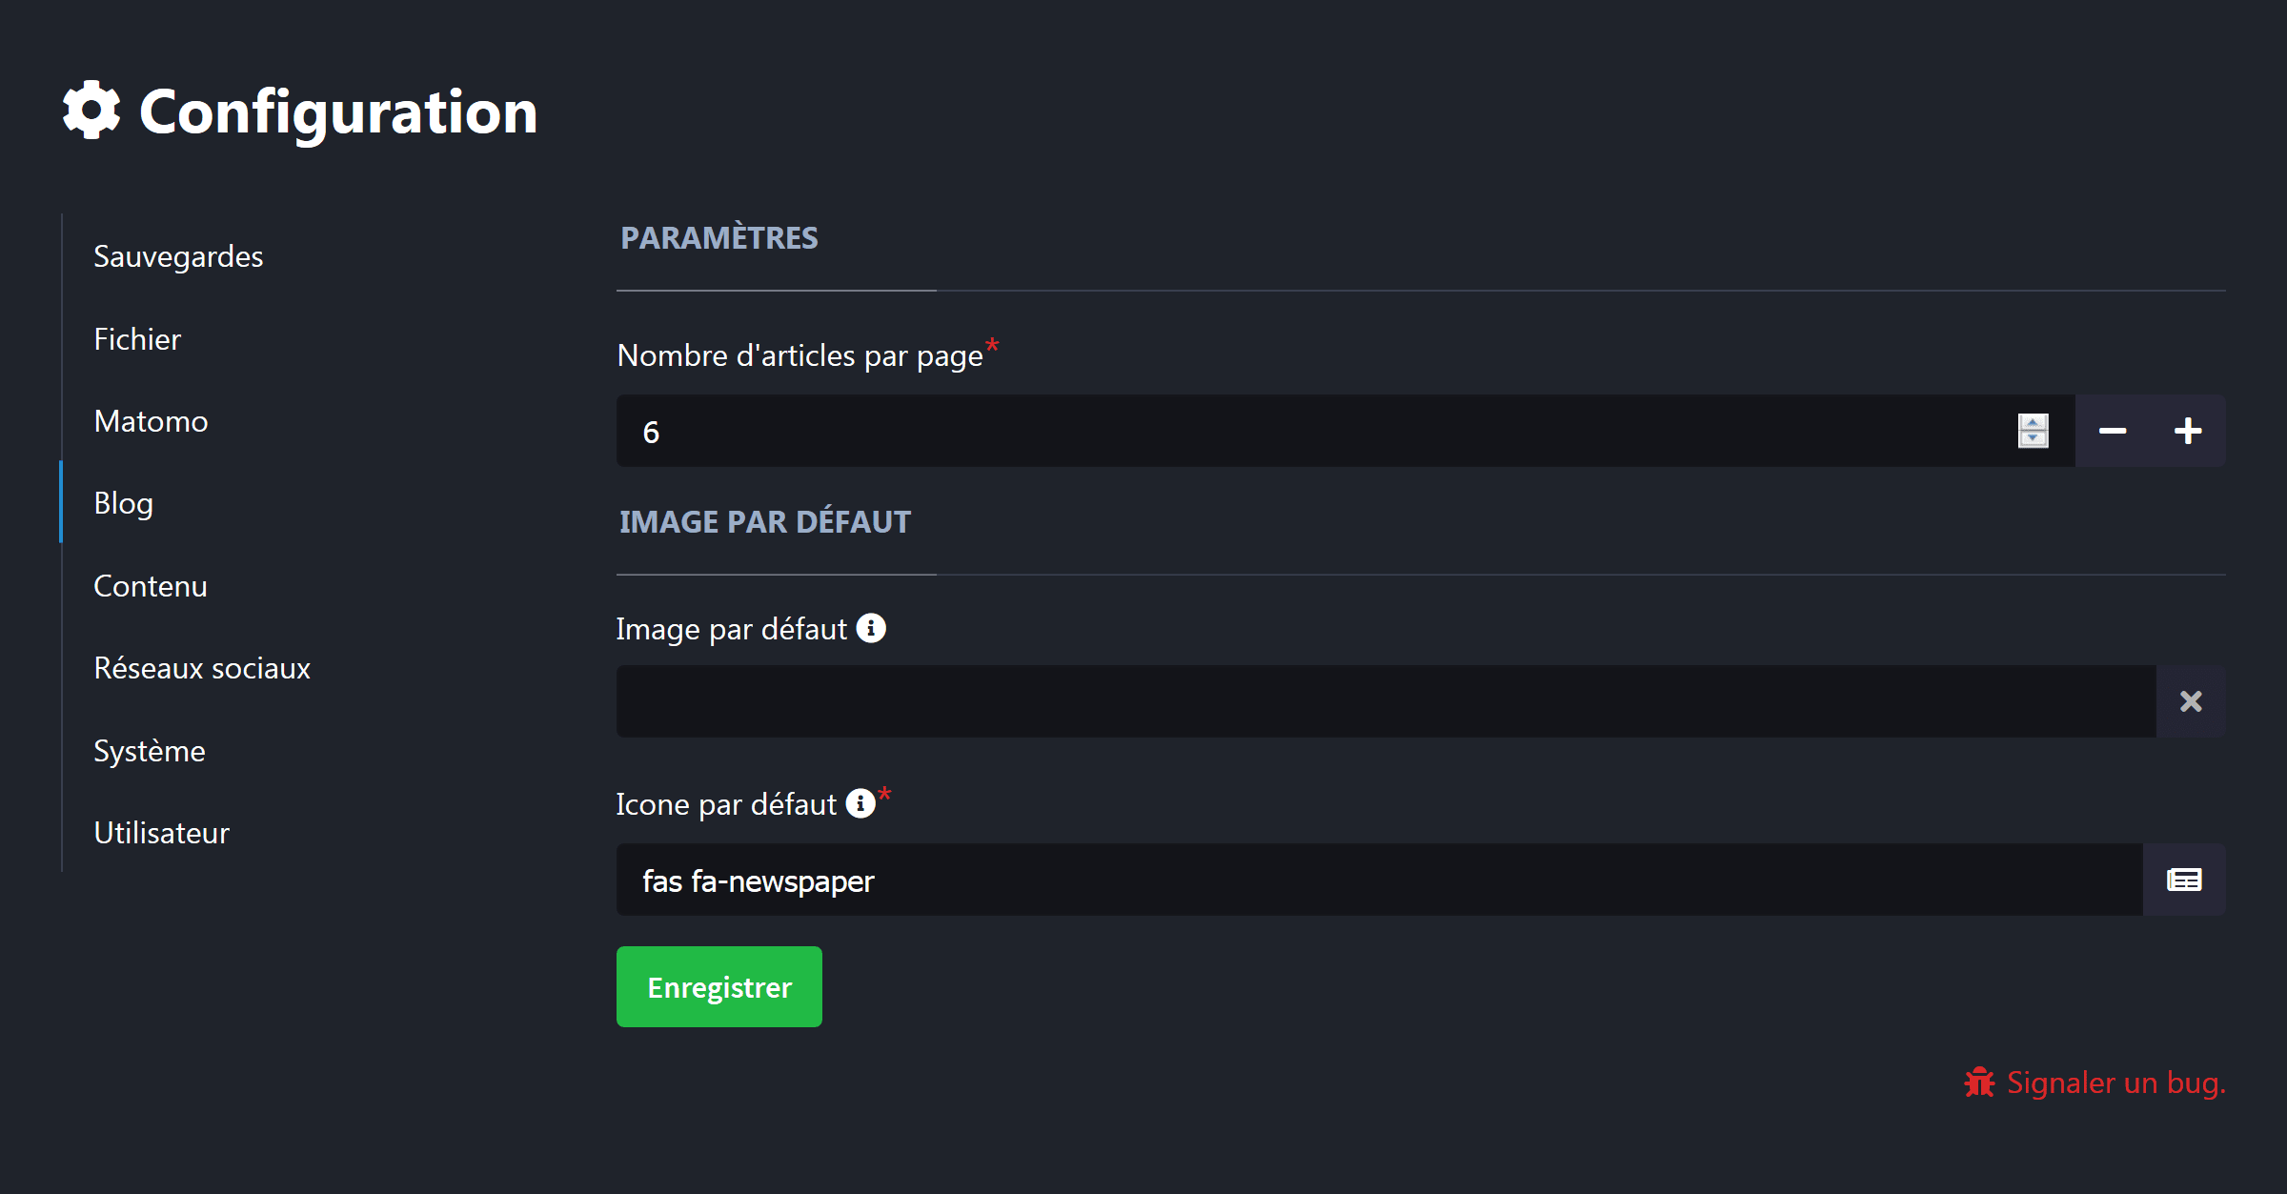Screen dimensions: 2287x1194
Task: Click the plus to increase articles per page
Action: [x=2188, y=431]
